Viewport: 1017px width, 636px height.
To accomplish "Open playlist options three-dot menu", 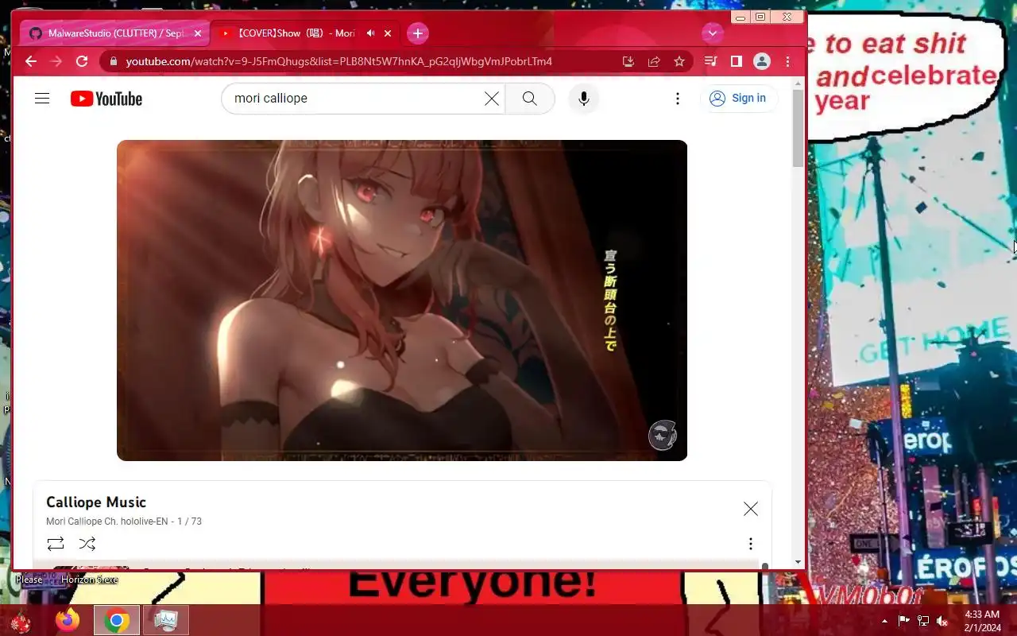I will (x=751, y=544).
